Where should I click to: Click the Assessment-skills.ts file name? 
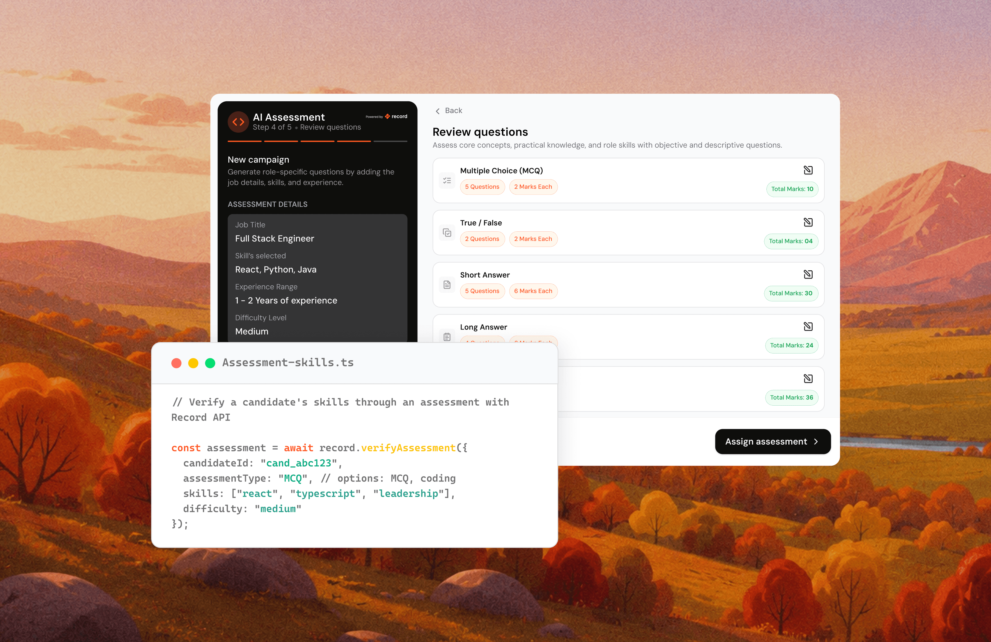(288, 363)
